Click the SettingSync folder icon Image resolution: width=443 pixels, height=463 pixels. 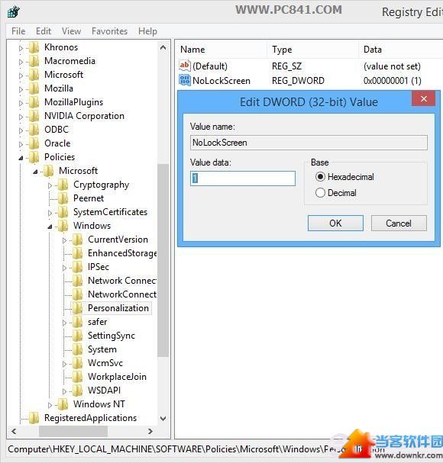pyautogui.click(x=78, y=336)
